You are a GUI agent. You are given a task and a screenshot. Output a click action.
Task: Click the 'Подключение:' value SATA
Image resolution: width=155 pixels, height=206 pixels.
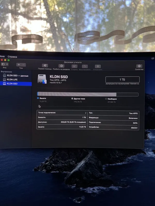coord(135,123)
